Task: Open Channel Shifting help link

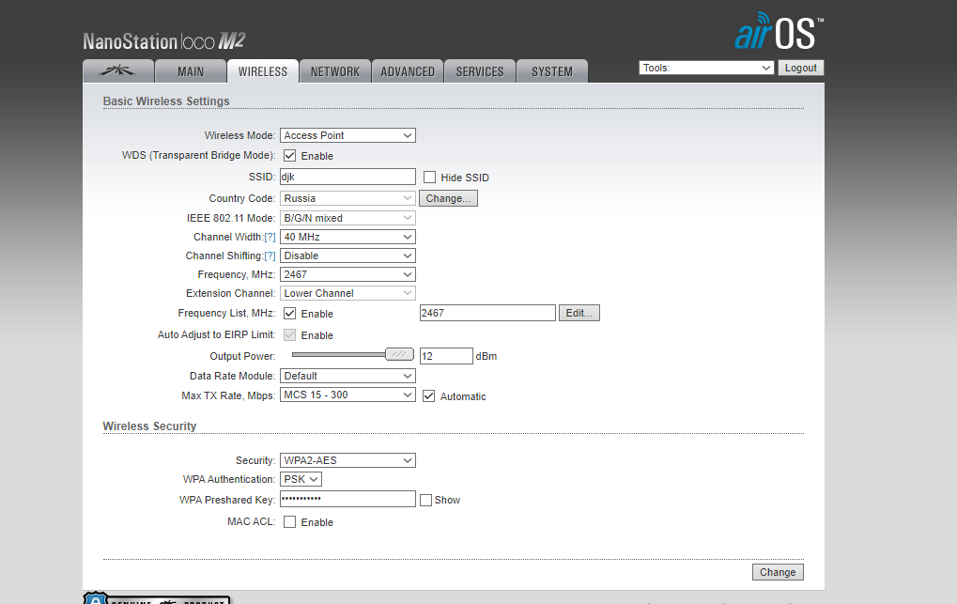Action: (270, 256)
